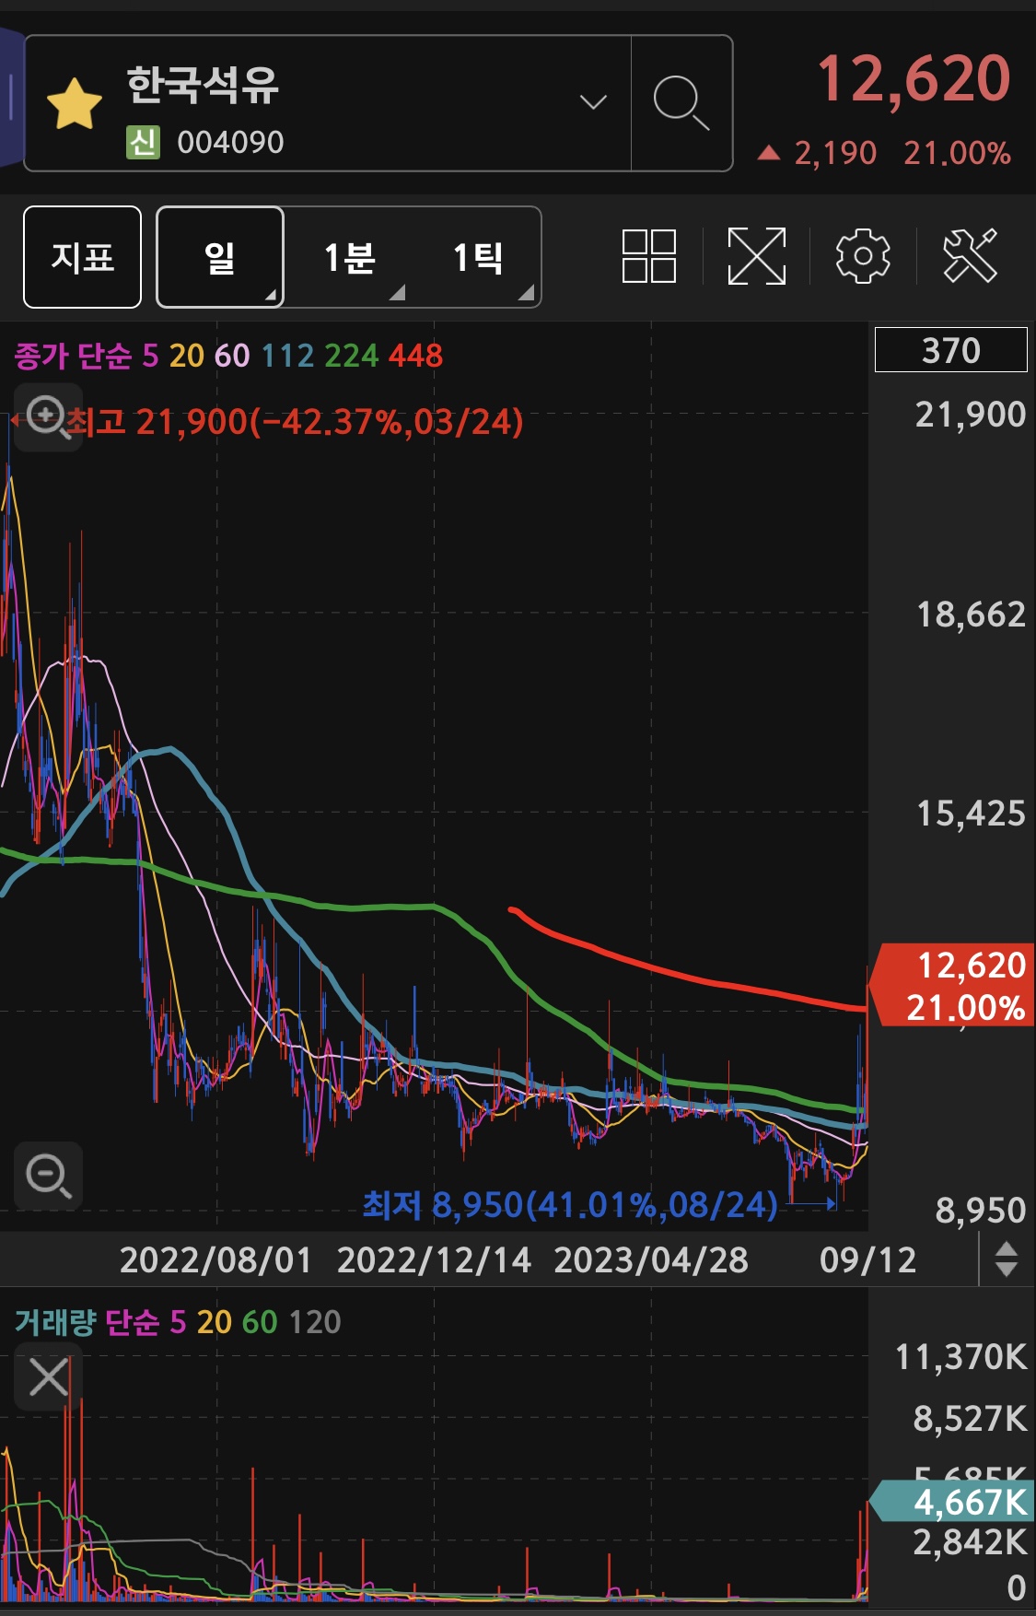This screenshot has width=1036, height=1616.
Task: Click the 신 badge next to stock code
Action: [143, 143]
